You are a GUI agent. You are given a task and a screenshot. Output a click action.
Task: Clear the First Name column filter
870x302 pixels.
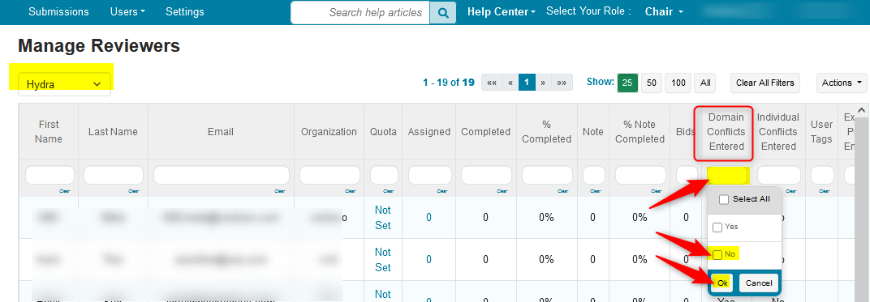pyautogui.click(x=64, y=191)
